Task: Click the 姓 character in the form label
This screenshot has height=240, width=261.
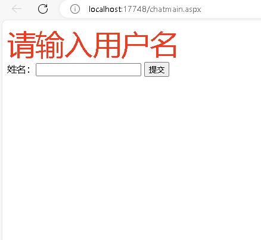Action: click(x=11, y=70)
